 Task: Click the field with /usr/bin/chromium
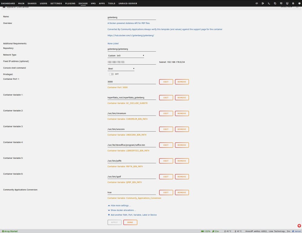click(x=132, y=113)
